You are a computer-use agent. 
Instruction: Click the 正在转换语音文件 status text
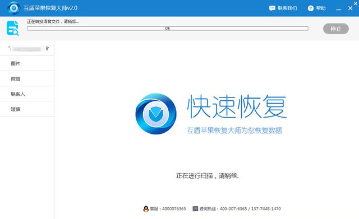pos(53,21)
